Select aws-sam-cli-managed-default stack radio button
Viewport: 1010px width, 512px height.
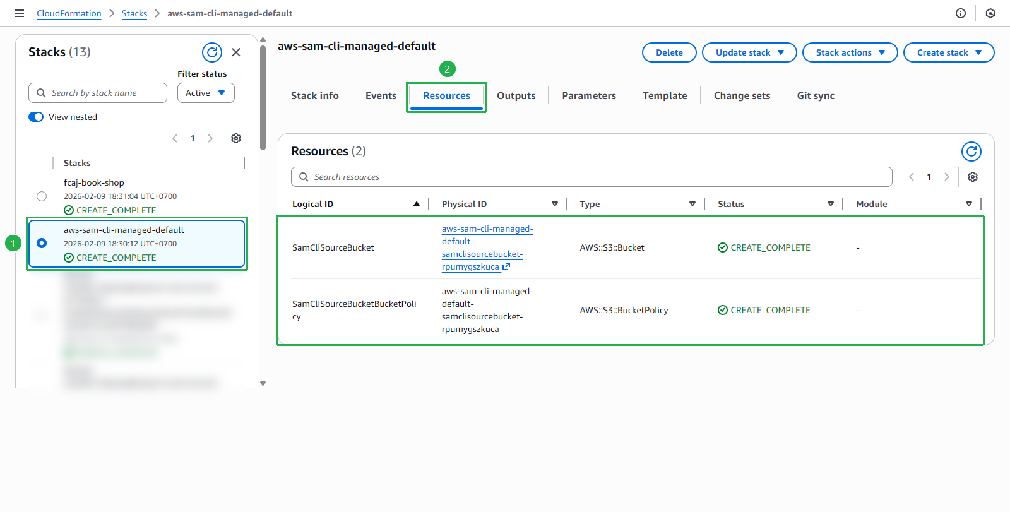42,243
